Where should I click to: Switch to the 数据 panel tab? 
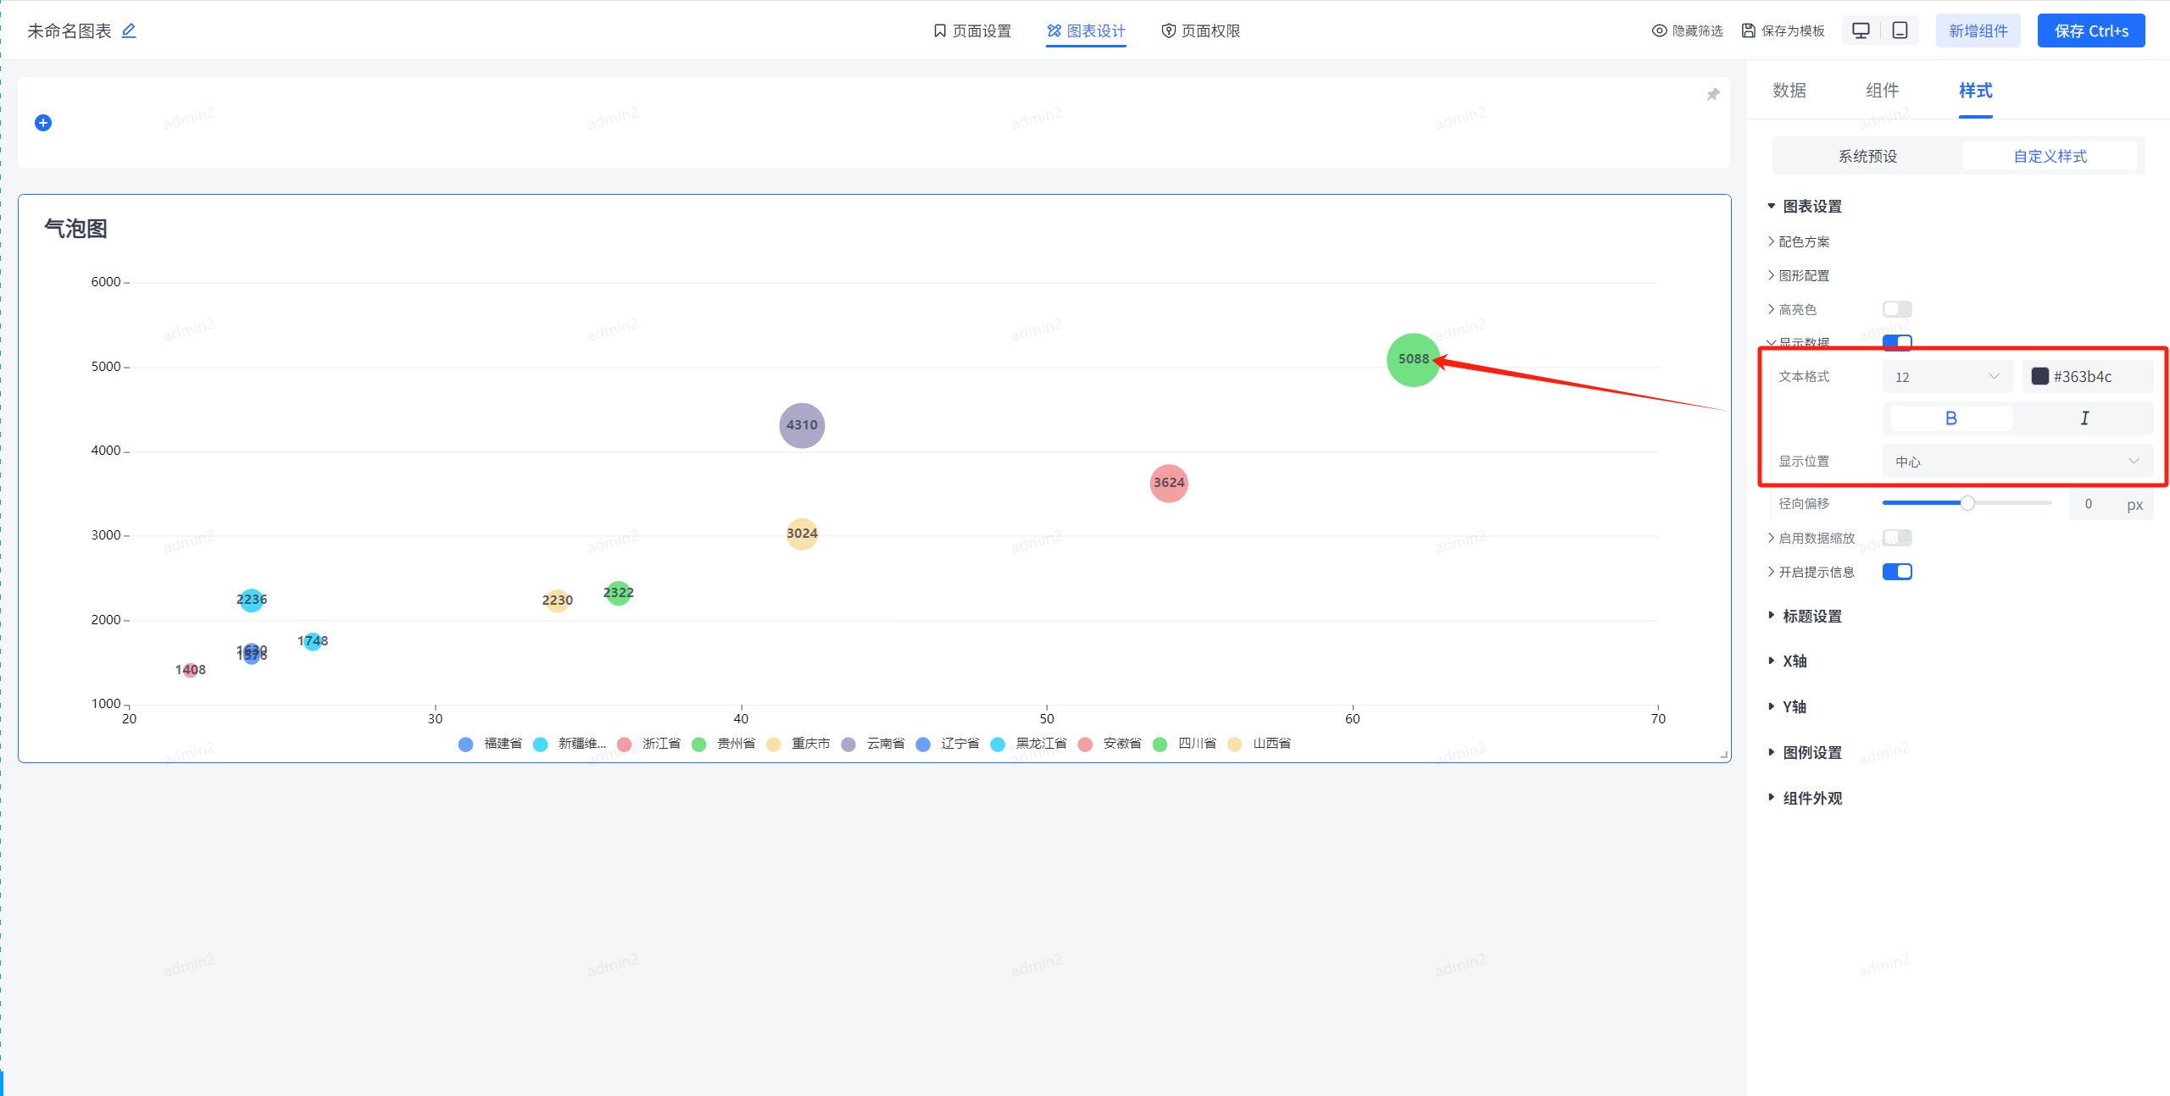click(x=1789, y=91)
